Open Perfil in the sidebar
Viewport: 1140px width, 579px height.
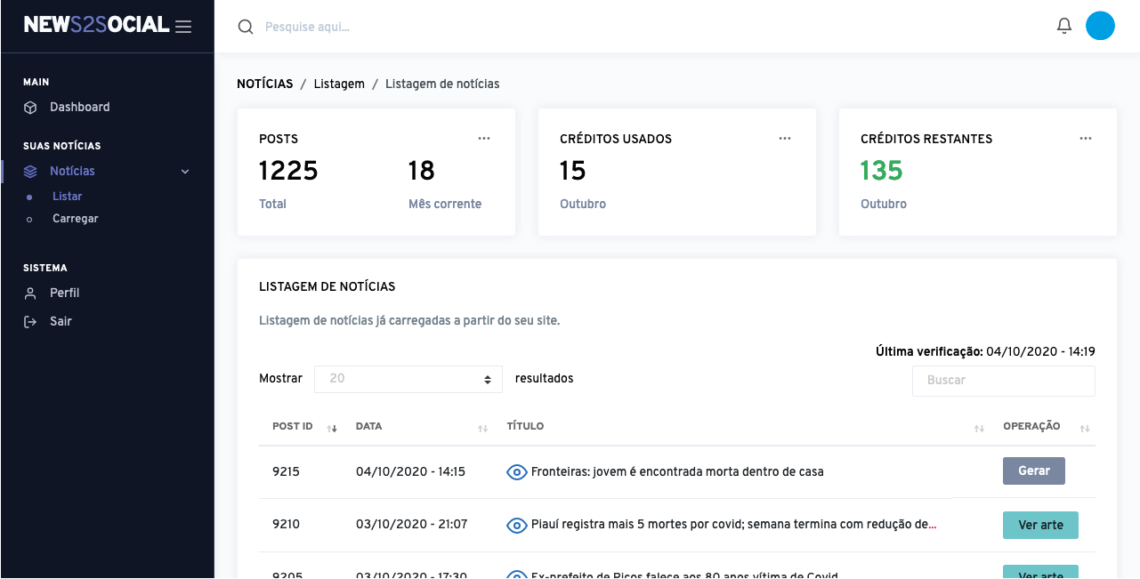coord(64,293)
